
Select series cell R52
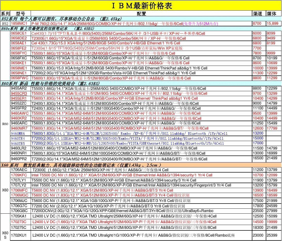coord(5,24)
